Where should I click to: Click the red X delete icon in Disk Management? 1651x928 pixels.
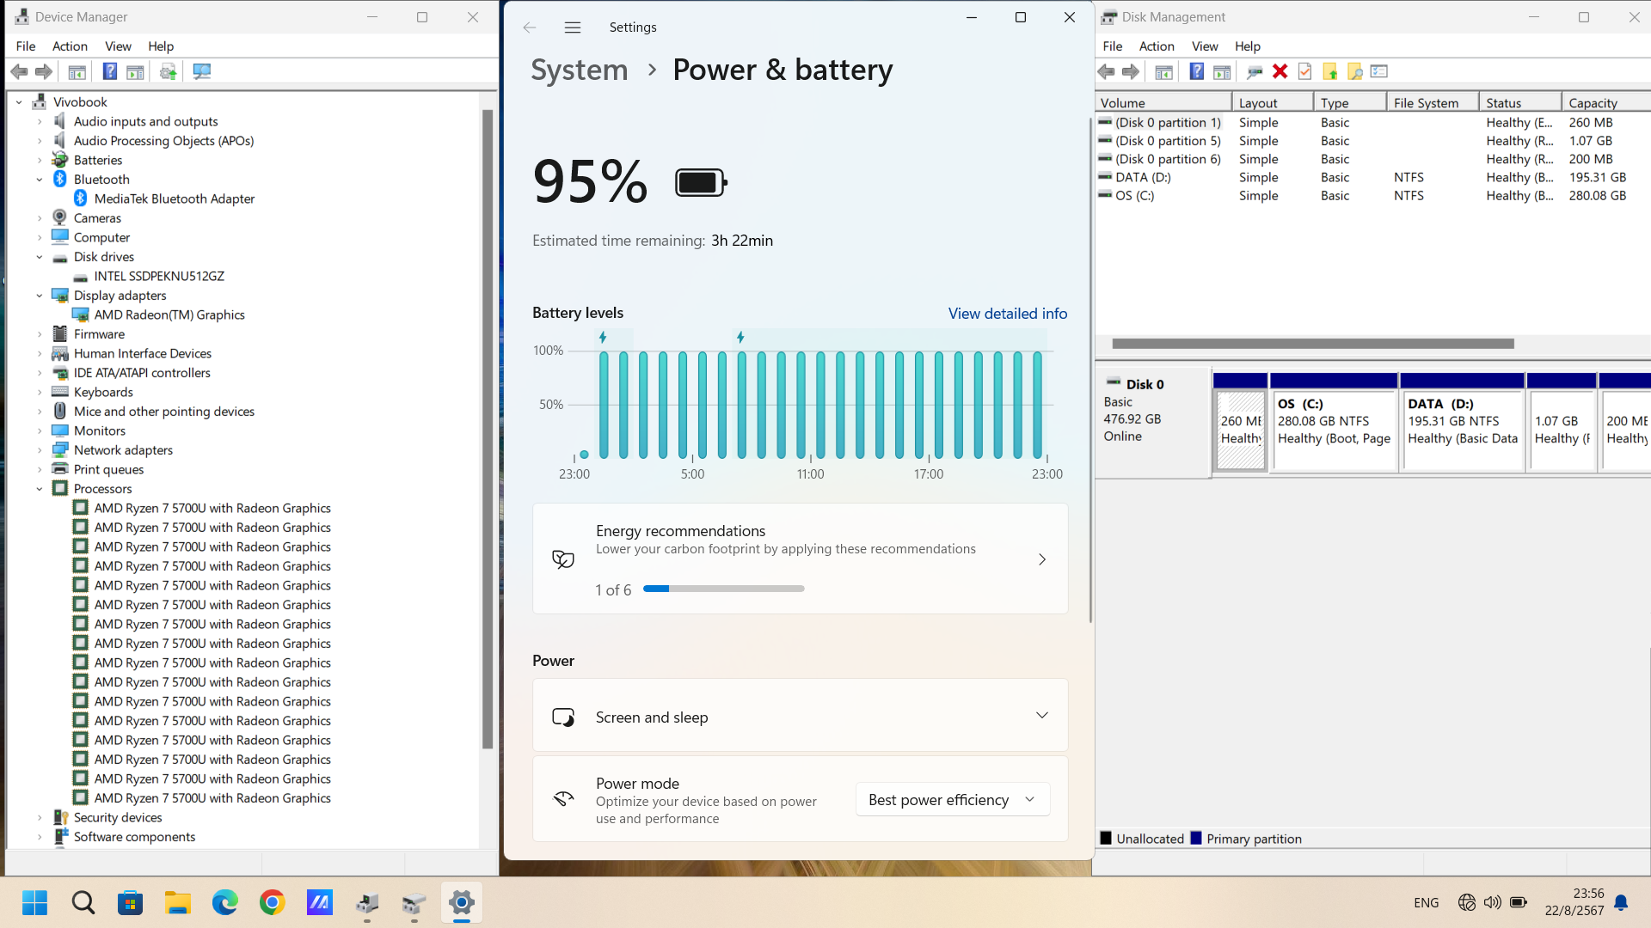[x=1280, y=72]
